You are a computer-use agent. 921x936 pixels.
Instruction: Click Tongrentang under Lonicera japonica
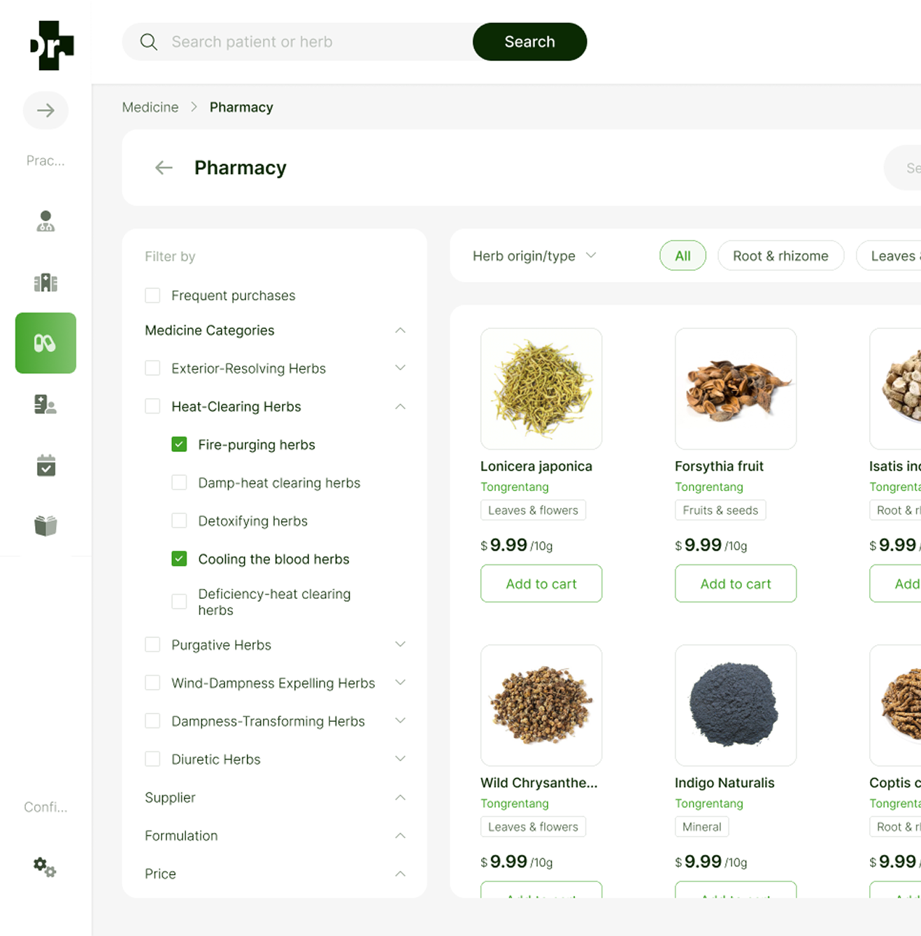pyautogui.click(x=515, y=487)
